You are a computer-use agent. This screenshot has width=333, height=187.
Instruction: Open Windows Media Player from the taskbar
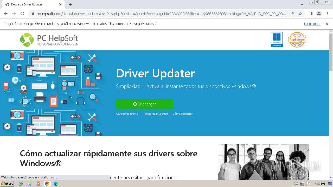pyautogui.click(x=38, y=184)
